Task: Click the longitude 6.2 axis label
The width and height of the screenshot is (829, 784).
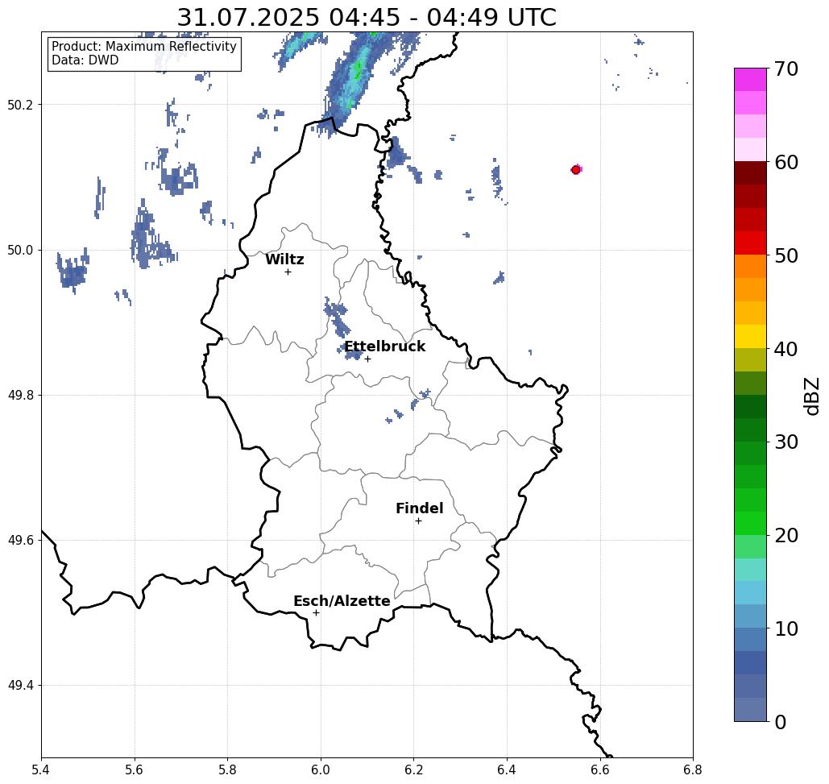Action: 413,769
